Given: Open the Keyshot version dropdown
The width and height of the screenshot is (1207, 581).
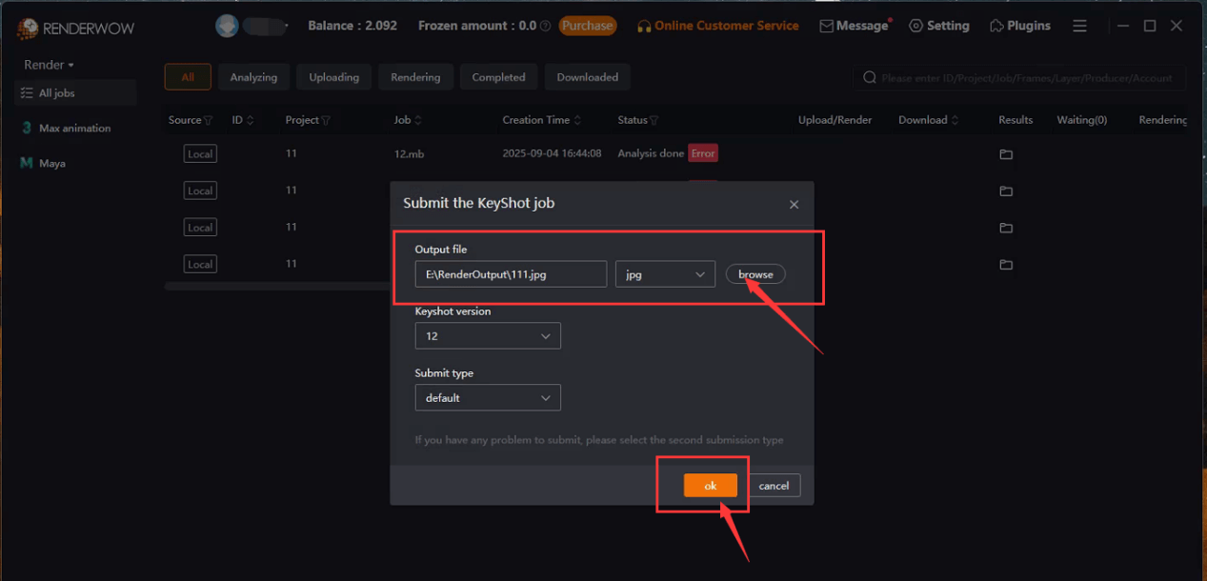Looking at the screenshot, I should pyautogui.click(x=487, y=335).
